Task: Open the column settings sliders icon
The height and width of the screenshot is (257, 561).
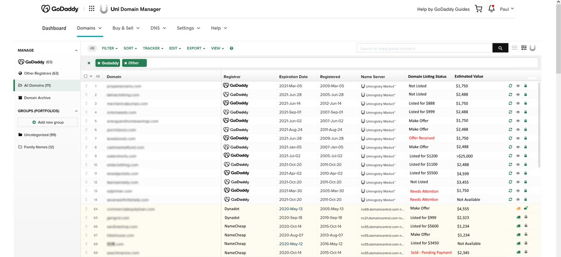Action: 524,48
